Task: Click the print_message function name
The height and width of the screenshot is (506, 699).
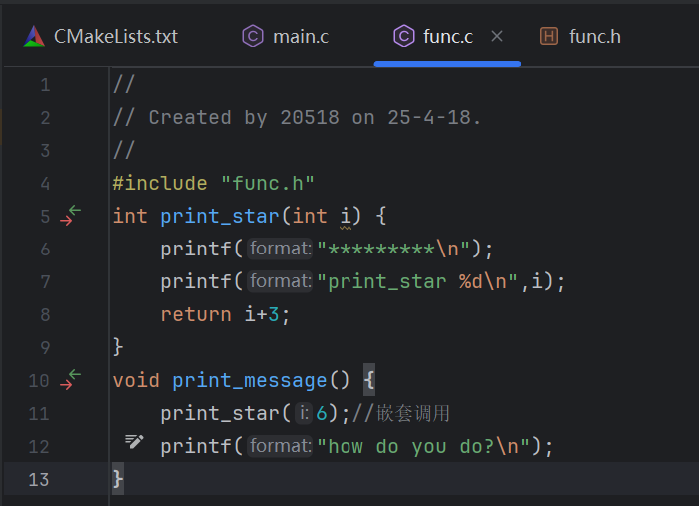Action: [250, 381]
